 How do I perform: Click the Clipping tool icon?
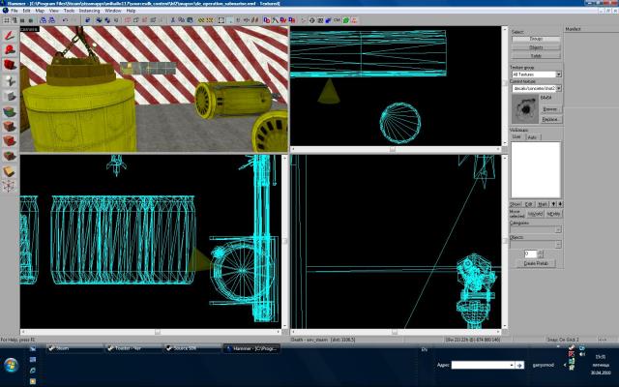(x=9, y=170)
